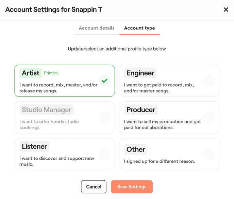Toggle the green checkmark on Artist
Viewport: 234px width, 199px height.
pos(104,81)
